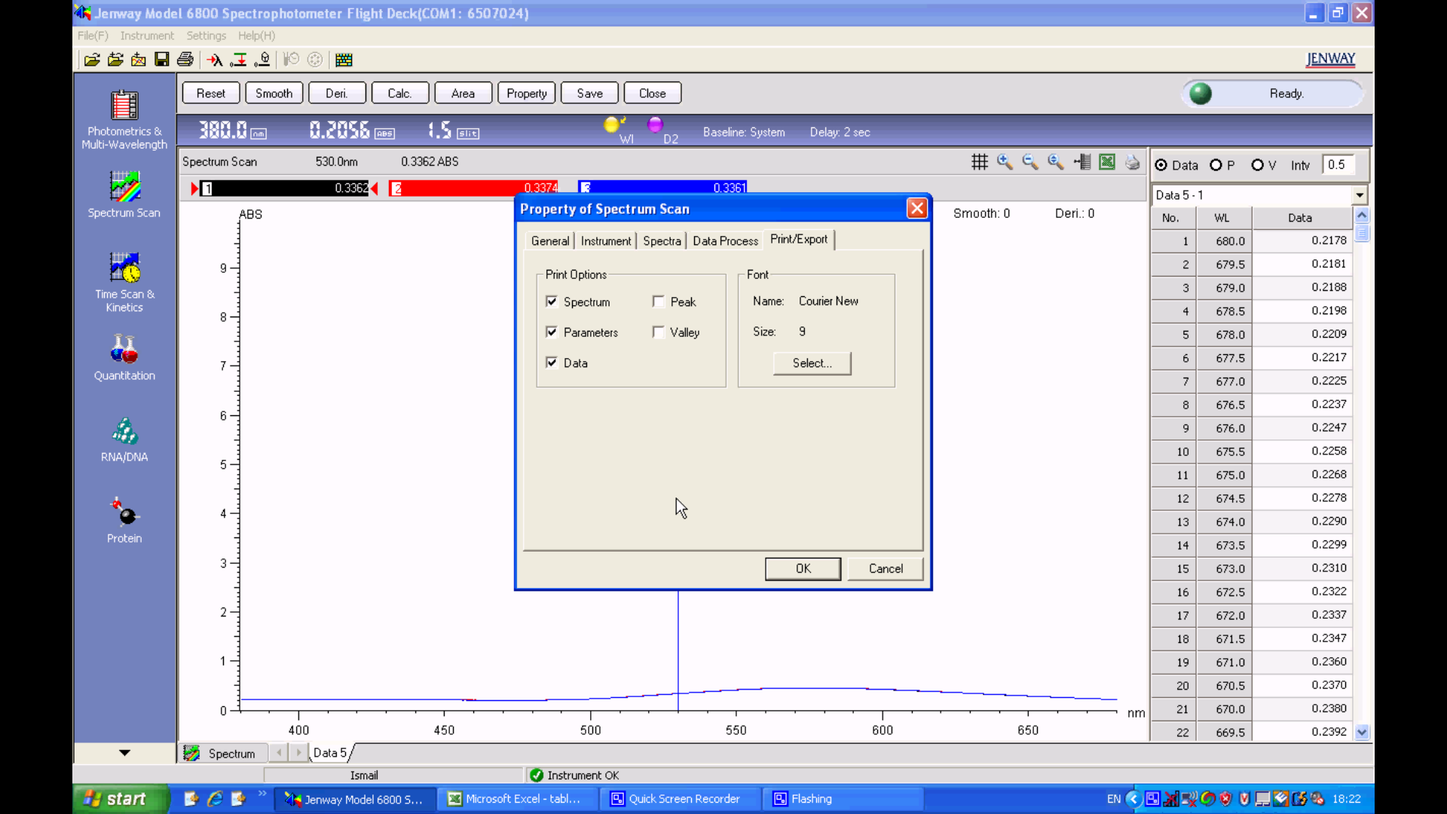
Task: Click the Select... font button
Action: (x=812, y=363)
